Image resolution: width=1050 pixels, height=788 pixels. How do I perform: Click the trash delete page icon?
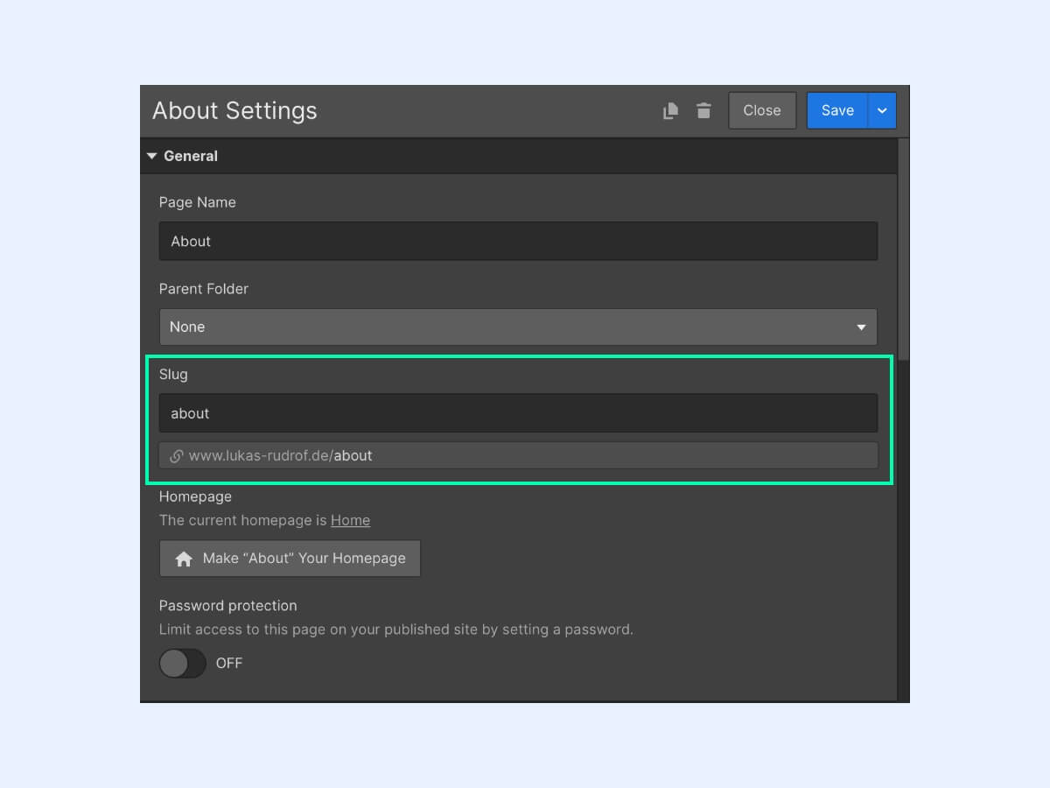tap(703, 110)
